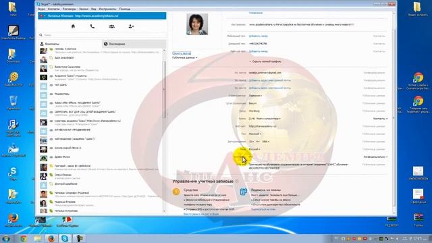Screen dimensions: 432x243
Task: Click the create group icon
Action: [111, 26]
